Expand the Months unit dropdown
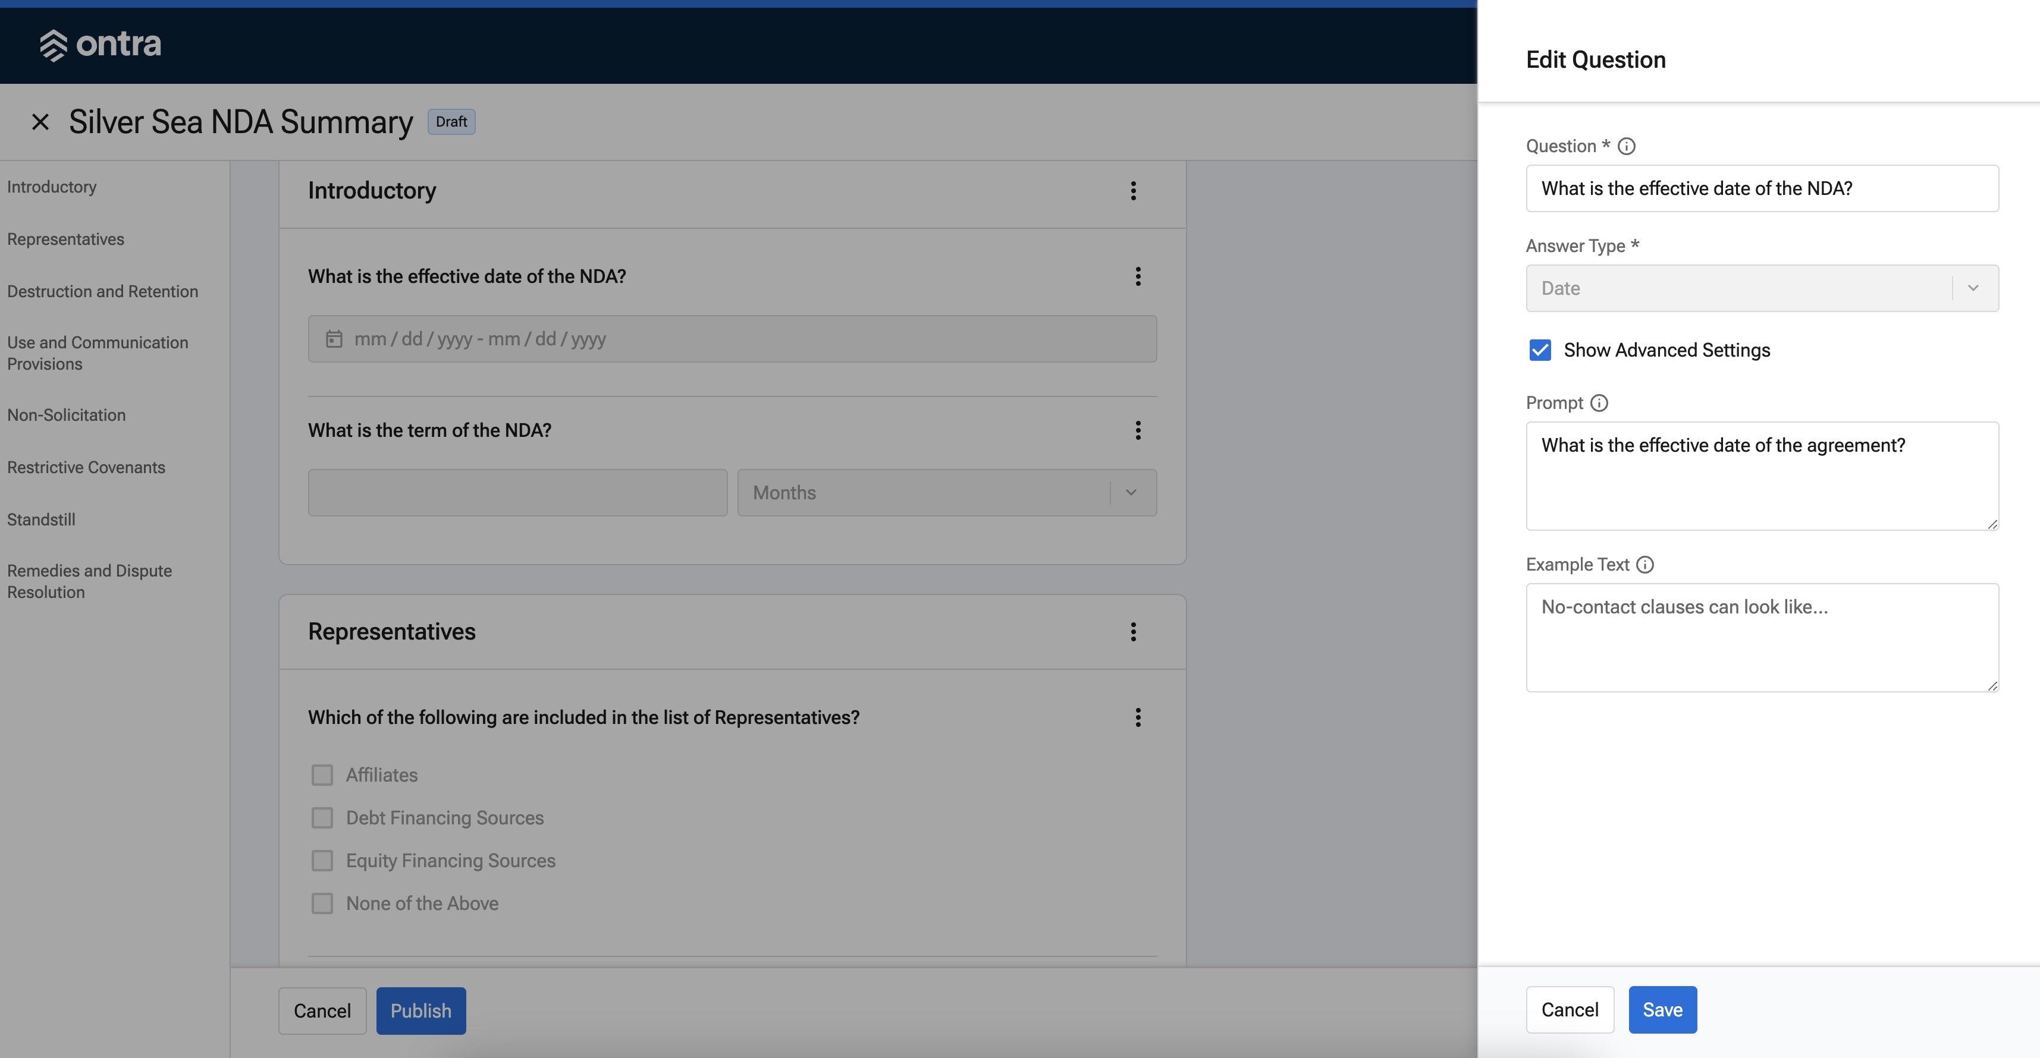2040x1058 pixels. click(x=1131, y=492)
